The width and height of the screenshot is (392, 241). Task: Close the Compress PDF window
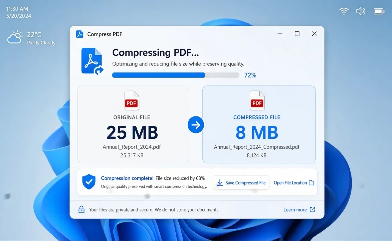pyautogui.click(x=314, y=34)
